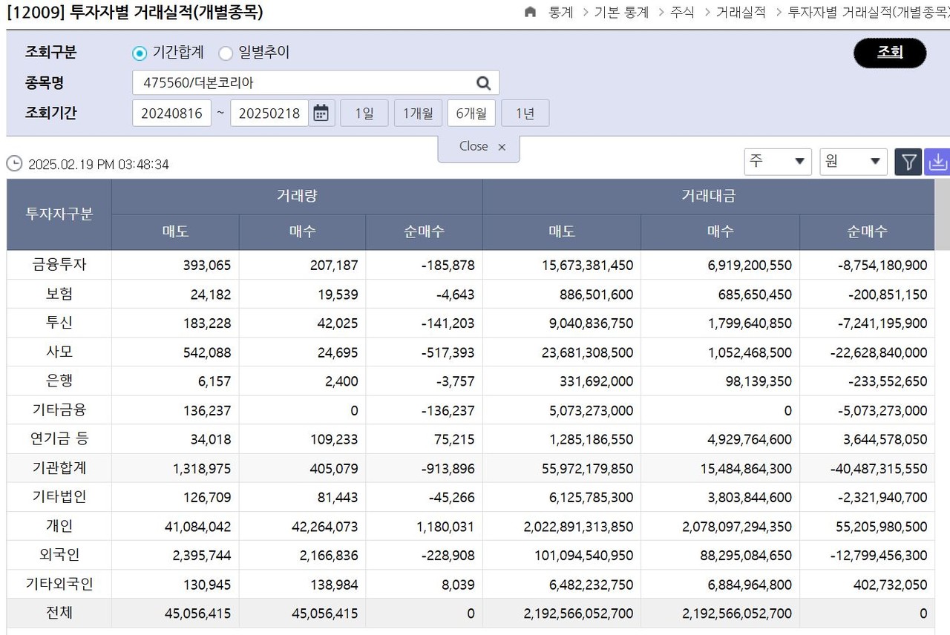Click 매도 header under 거래량
950x635 pixels.
pos(175,231)
